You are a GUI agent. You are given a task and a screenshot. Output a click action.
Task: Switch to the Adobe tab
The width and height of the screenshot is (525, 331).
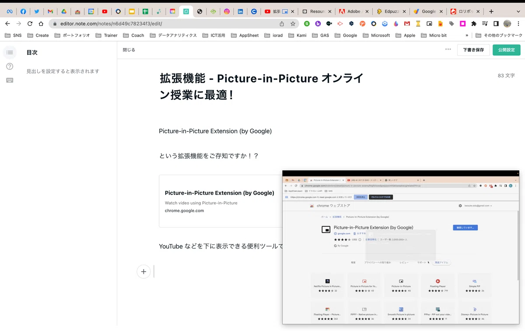353,11
